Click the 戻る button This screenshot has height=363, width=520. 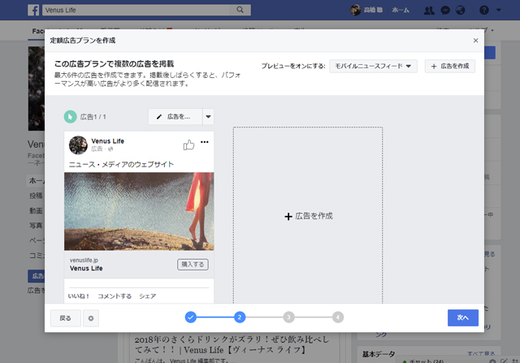click(65, 318)
